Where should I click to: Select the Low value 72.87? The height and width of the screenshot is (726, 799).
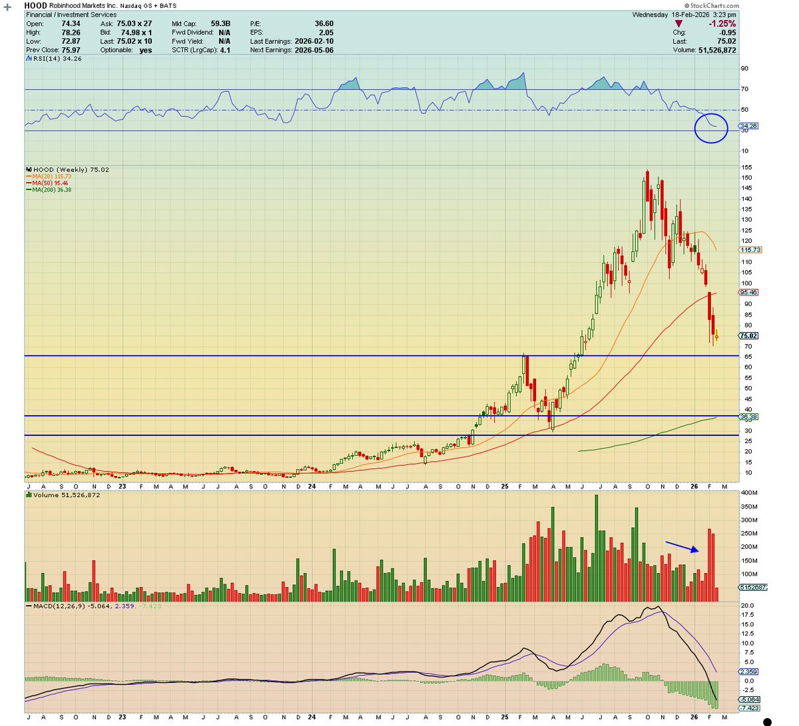tap(71, 41)
